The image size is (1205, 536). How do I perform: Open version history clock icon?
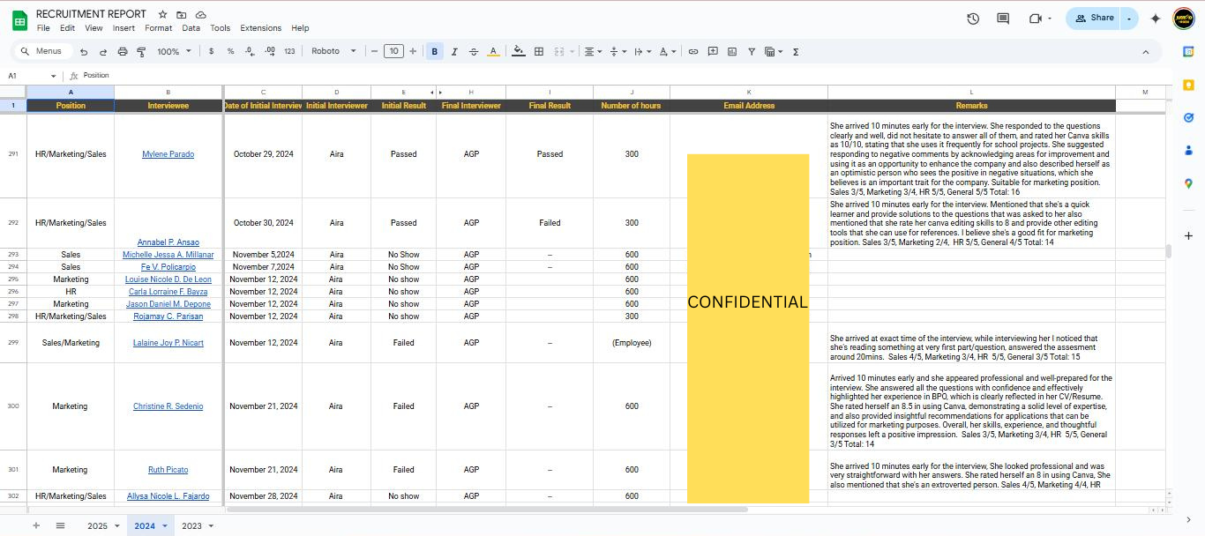tap(973, 19)
